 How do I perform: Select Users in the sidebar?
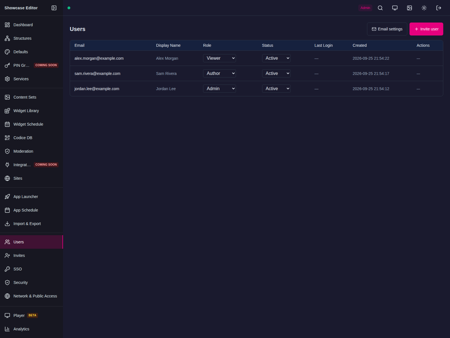tap(31, 242)
